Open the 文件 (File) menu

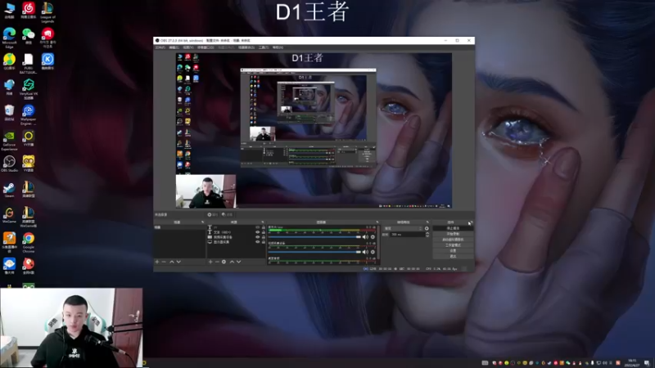pyautogui.click(x=160, y=47)
